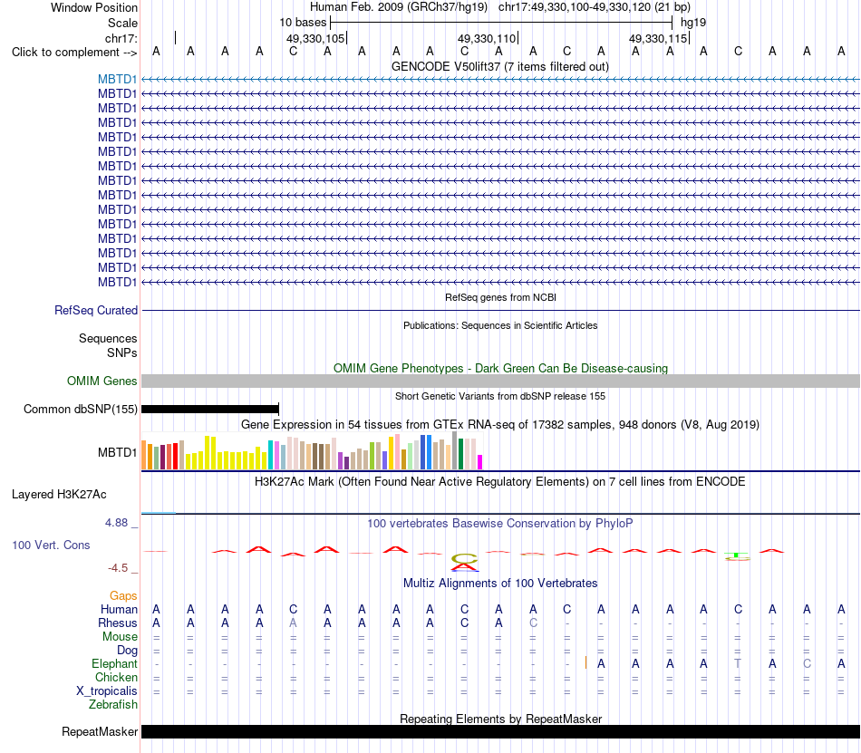Screen dimensions: 861x753
Task: Click the "100 Vert. Cons" track label
Action: 51,545
